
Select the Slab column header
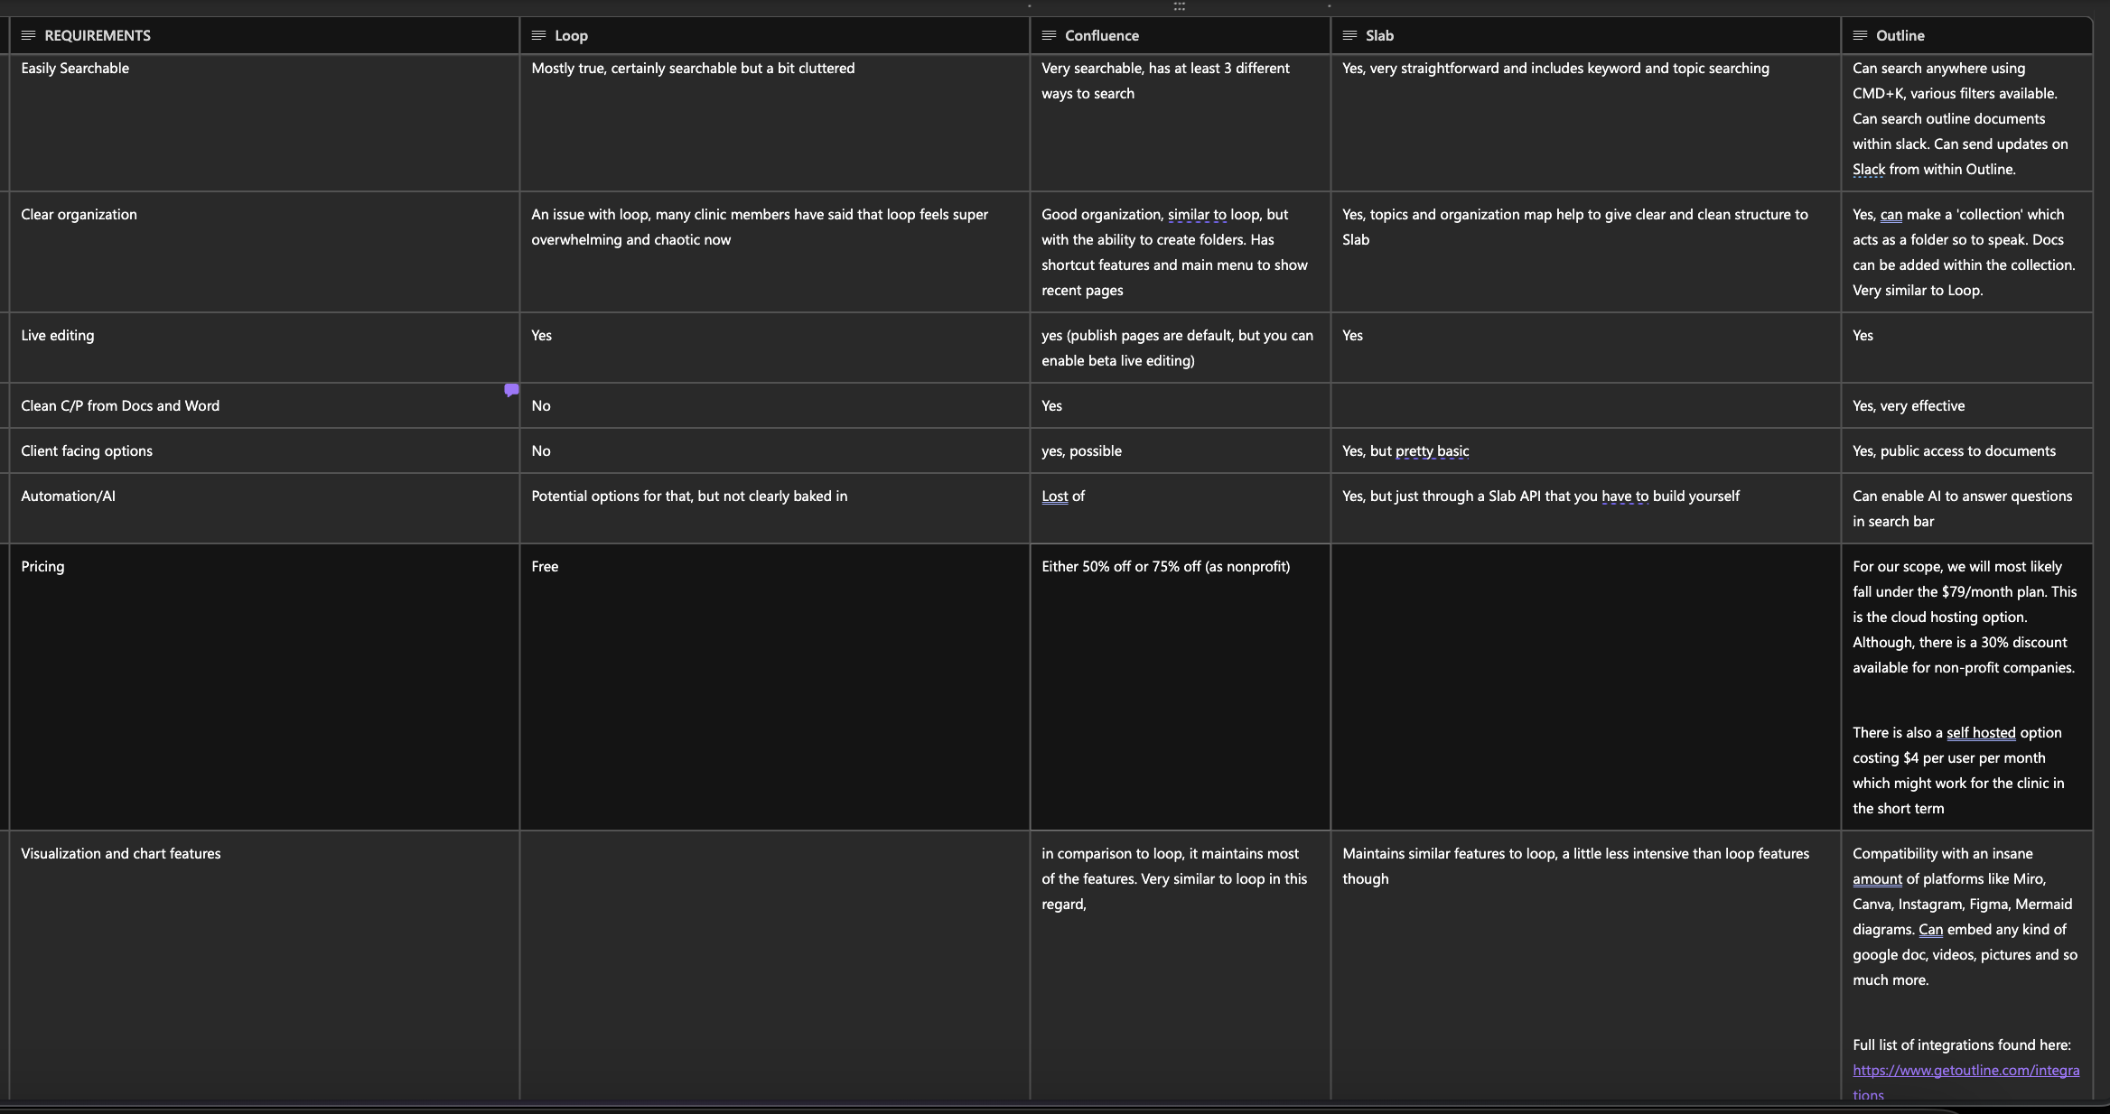[x=1586, y=35]
